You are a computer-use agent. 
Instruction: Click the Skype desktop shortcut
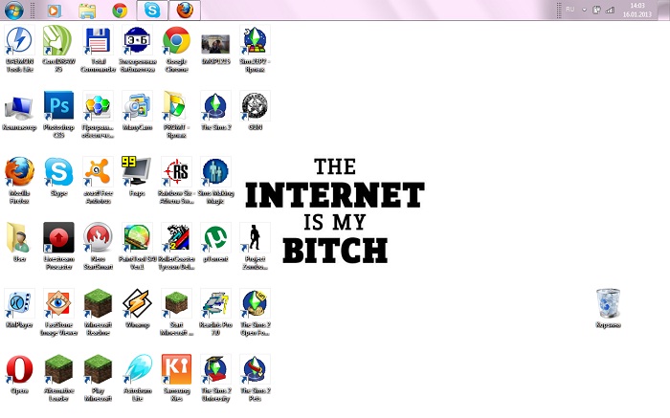click(x=58, y=171)
